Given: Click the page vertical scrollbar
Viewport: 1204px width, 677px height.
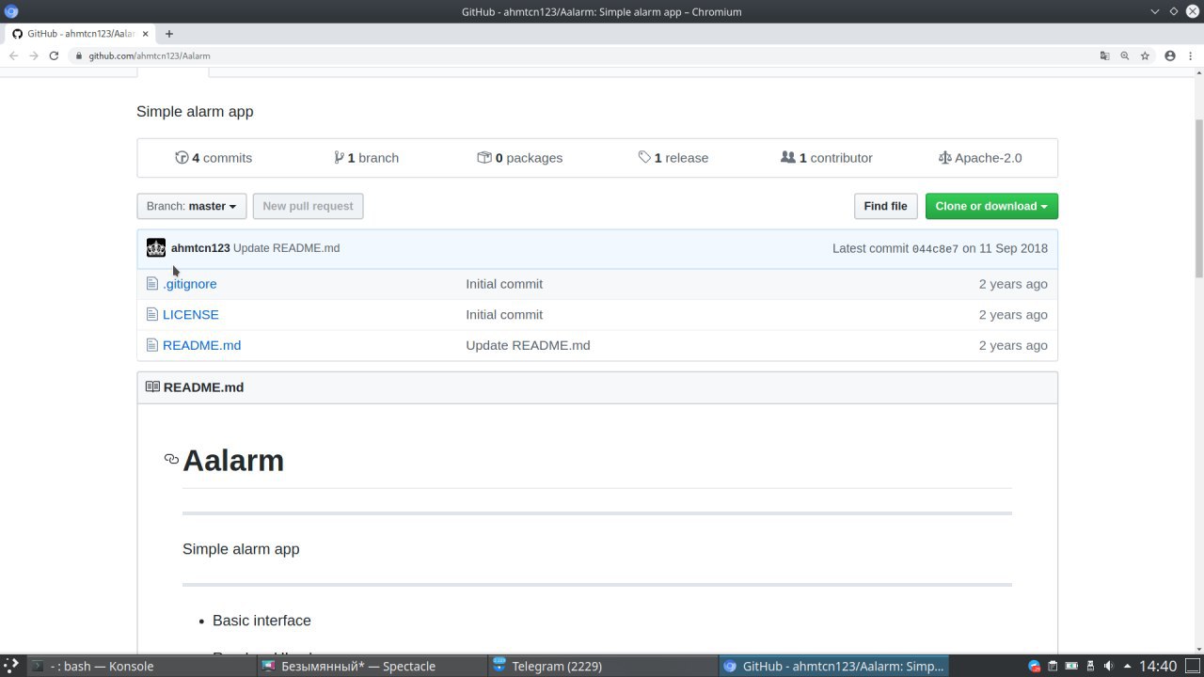Looking at the screenshot, I should pos(1198,197).
